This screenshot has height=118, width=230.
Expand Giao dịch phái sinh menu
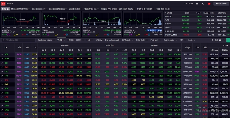coord(57,9)
